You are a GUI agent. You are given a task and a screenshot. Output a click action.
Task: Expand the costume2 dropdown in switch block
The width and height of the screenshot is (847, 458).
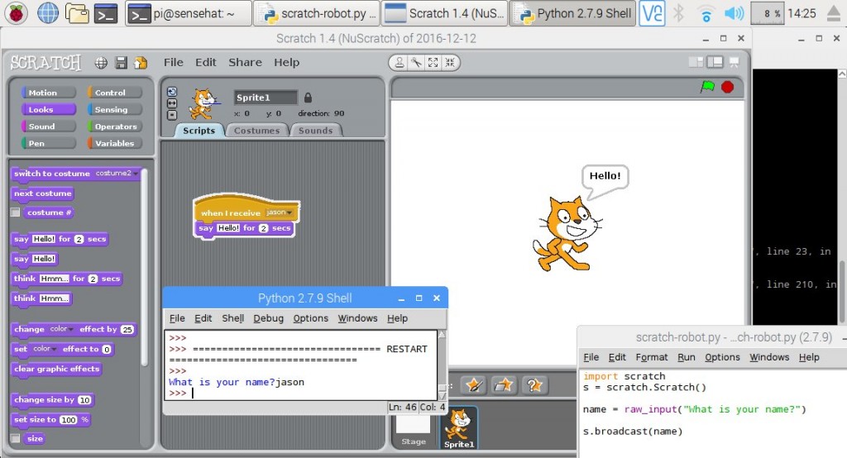[136, 174]
